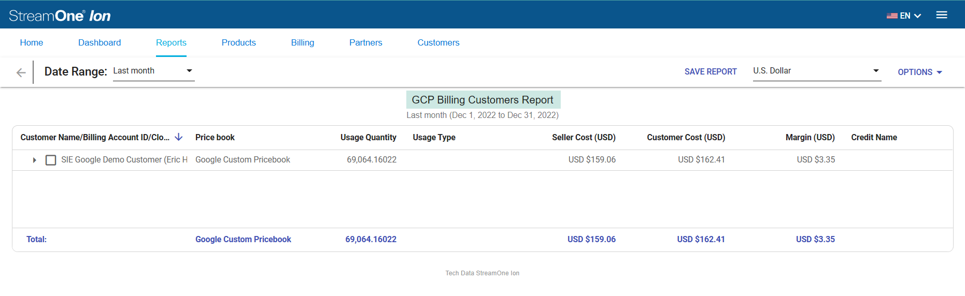The image size is (965, 296).
Task: Click the sort arrow on Customer Name column
Action: point(179,137)
